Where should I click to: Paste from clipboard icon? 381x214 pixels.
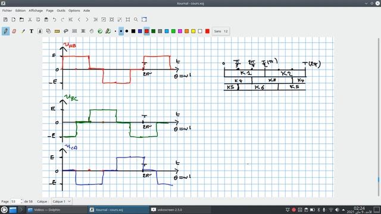coord(46,20)
